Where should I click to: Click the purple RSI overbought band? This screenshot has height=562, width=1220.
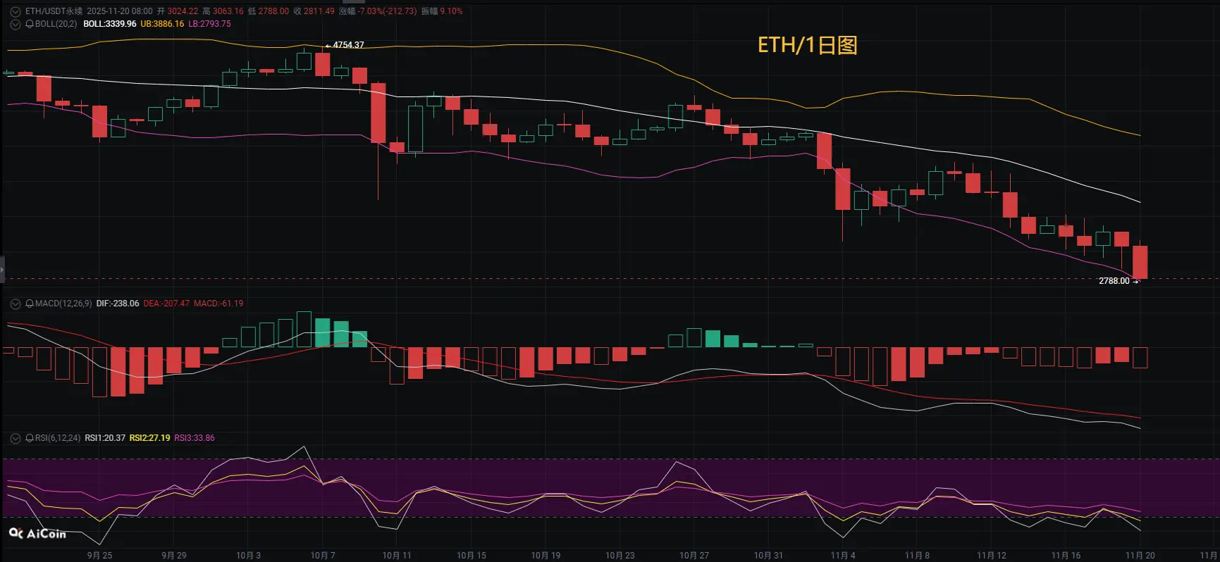click(610, 488)
